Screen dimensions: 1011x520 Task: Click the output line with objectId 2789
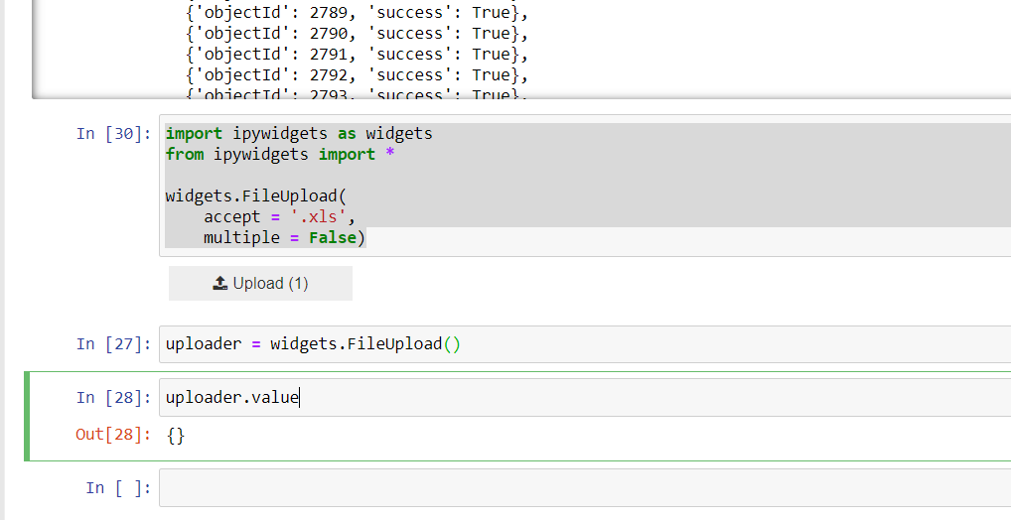(357, 12)
